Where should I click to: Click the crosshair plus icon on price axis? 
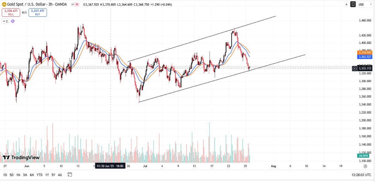(354, 68)
